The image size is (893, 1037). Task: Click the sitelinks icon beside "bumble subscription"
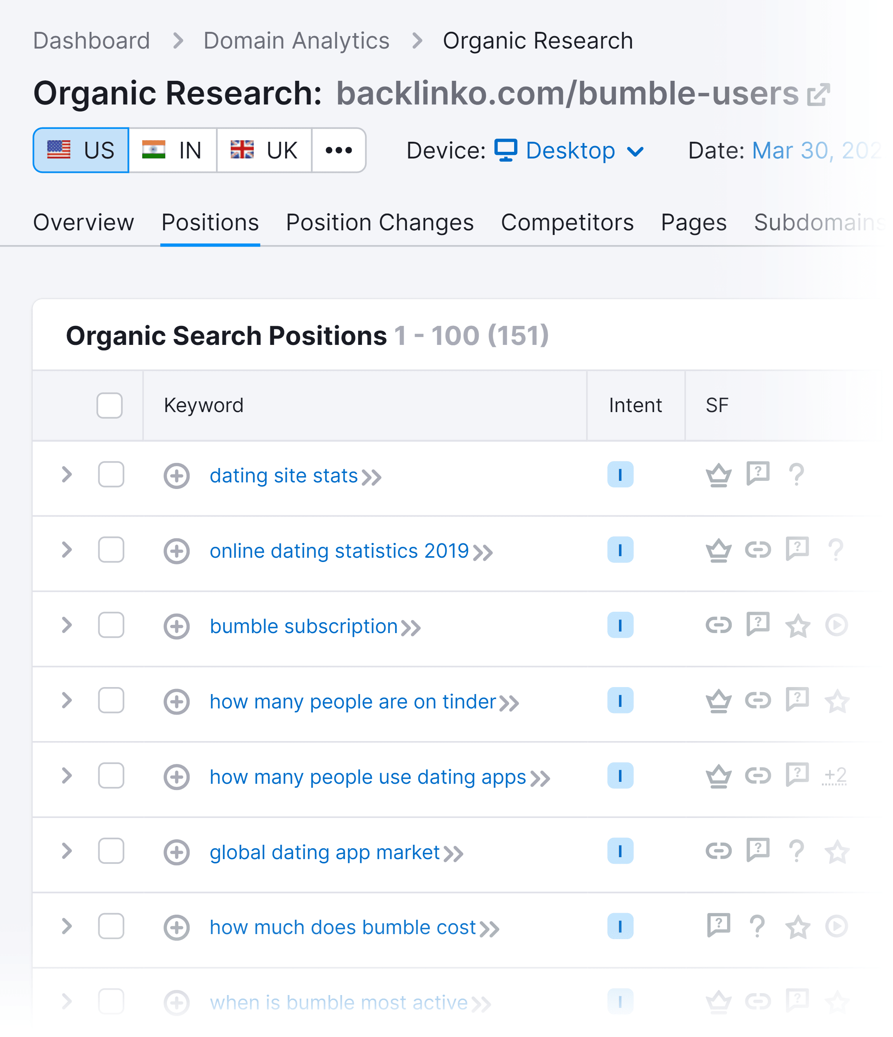[719, 625]
